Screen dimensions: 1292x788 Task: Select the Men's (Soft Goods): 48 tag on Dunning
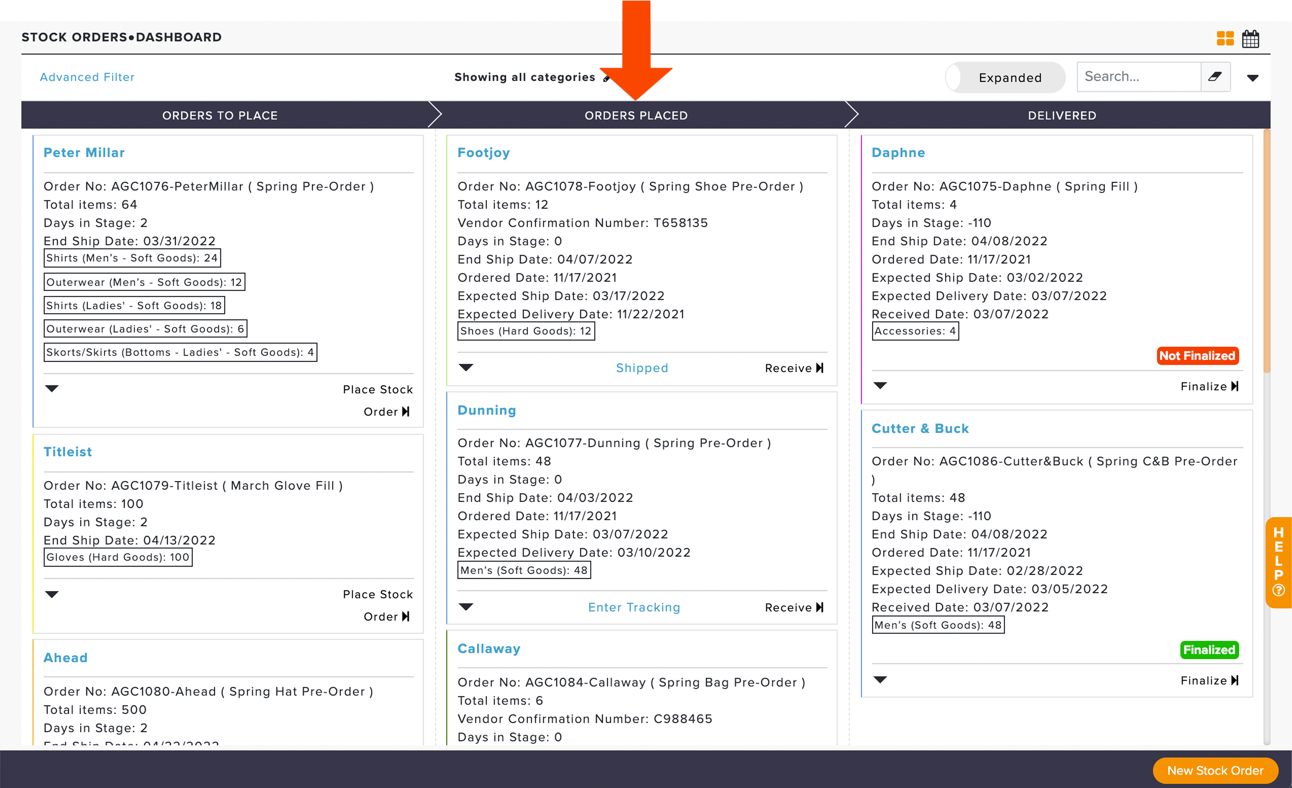(524, 570)
